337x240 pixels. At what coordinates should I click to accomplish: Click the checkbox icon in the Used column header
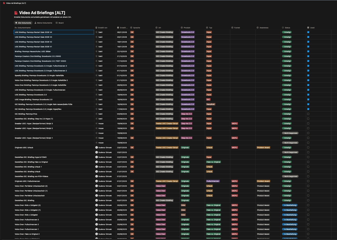pos(308,28)
